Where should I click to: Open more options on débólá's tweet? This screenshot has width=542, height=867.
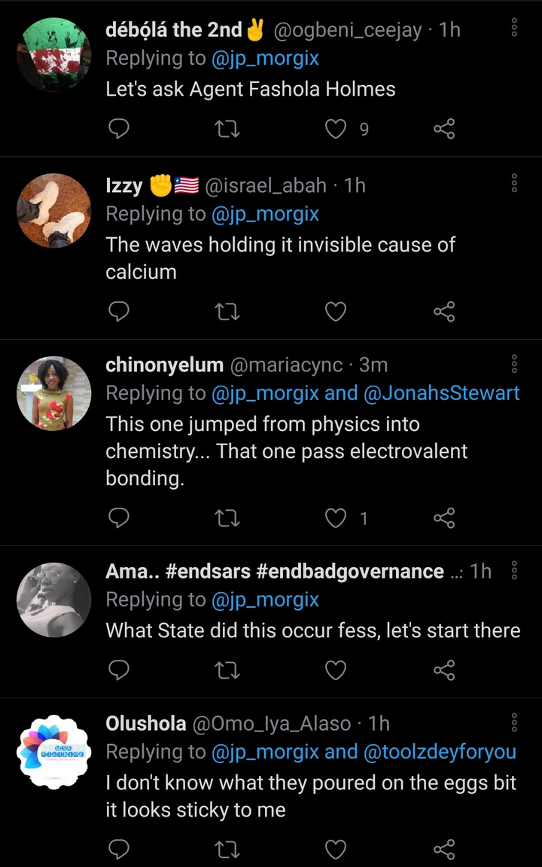514,29
